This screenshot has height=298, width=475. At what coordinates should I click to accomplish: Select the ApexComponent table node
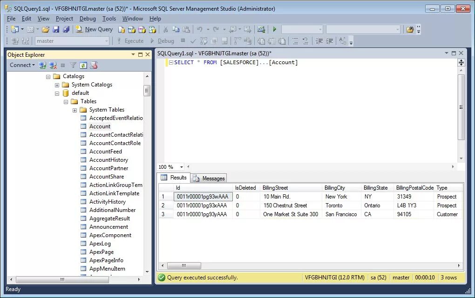click(x=110, y=235)
